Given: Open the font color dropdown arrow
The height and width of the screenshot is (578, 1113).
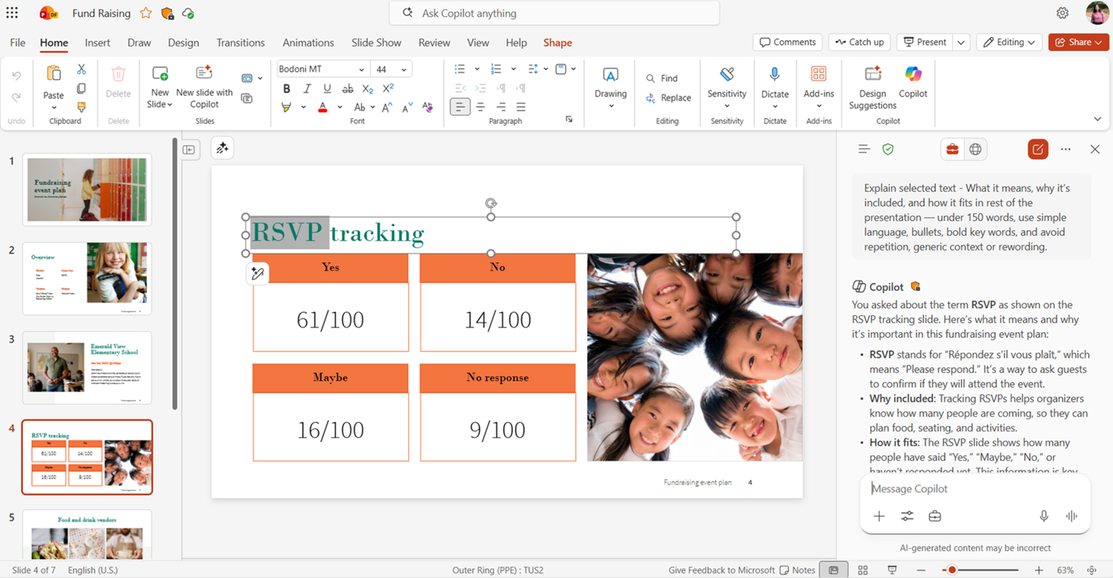Looking at the screenshot, I should [339, 107].
